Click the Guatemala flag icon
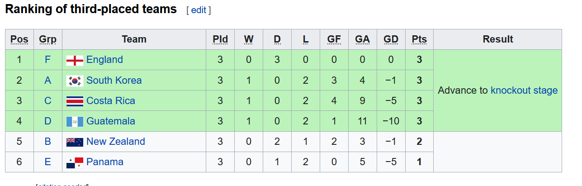Screen dimensions: 582x186 75,121
